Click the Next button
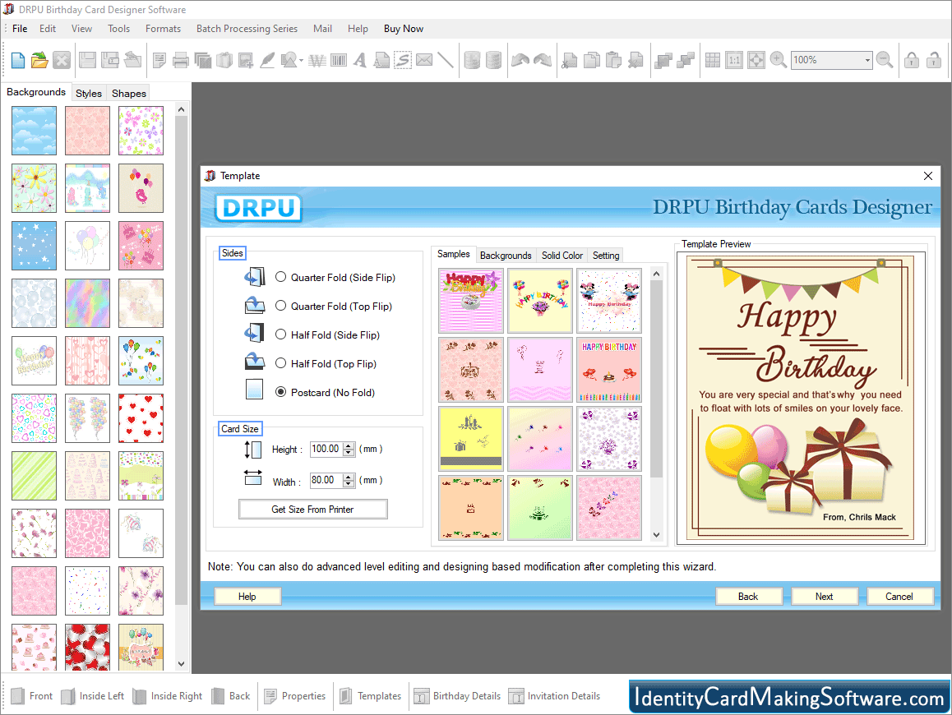The width and height of the screenshot is (952, 715). pyautogui.click(x=824, y=597)
